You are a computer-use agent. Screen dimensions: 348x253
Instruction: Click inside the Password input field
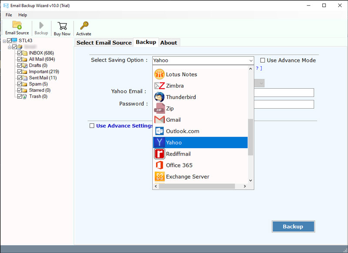click(284, 104)
